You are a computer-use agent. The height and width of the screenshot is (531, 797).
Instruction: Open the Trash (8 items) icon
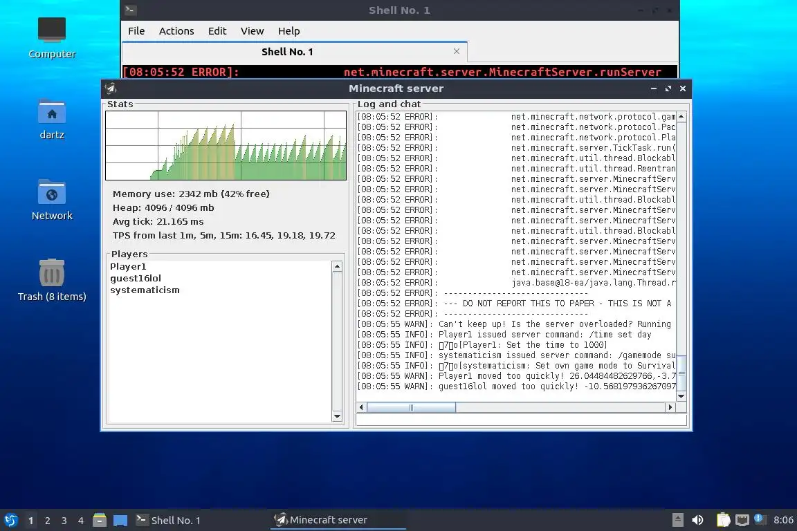pos(52,280)
